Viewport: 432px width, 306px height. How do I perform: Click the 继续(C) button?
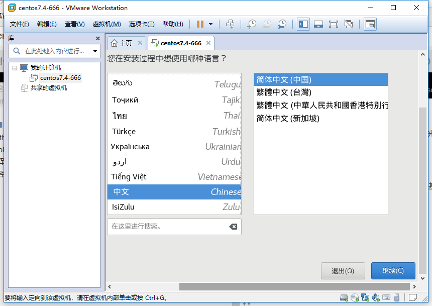pyautogui.click(x=393, y=271)
